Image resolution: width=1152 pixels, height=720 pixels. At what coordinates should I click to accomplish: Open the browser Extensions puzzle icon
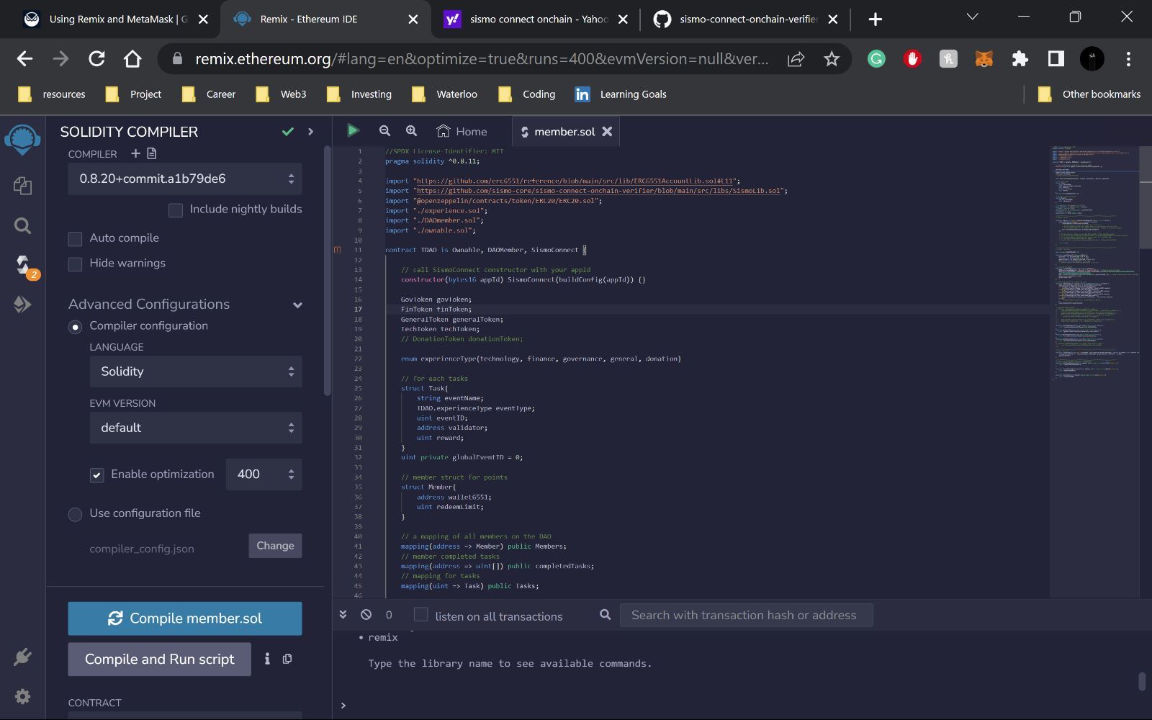coord(1020,58)
